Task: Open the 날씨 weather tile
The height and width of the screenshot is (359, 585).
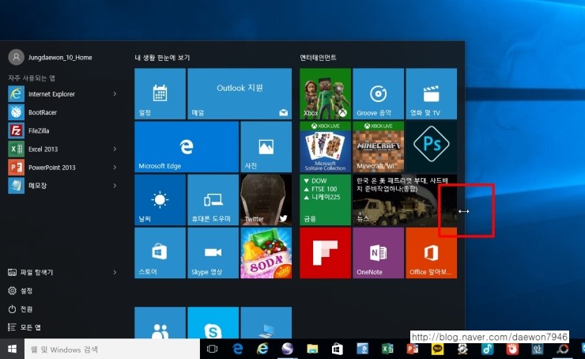Action: coord(160,200)
